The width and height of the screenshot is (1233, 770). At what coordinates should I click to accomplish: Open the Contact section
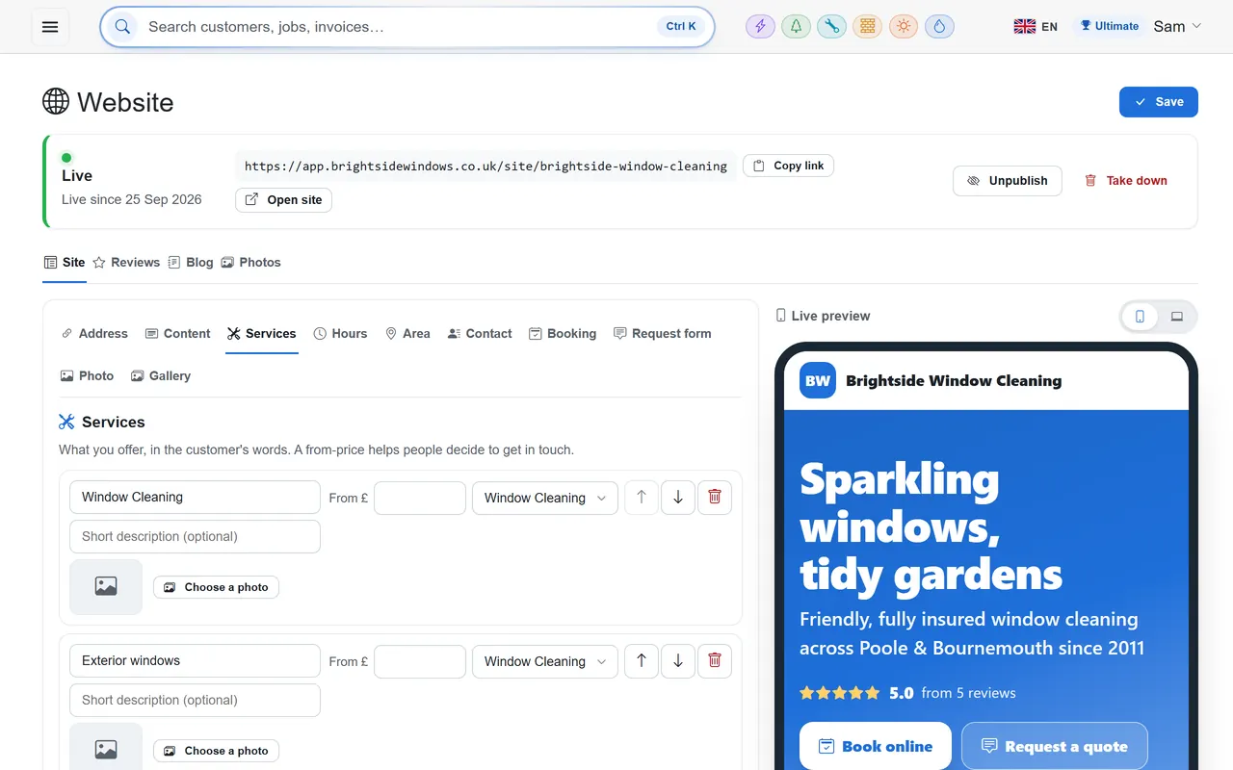click(x=480, y=333)
